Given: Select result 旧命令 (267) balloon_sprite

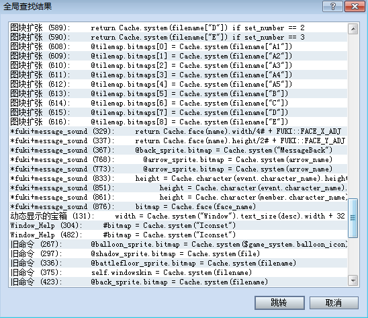Looking at the screenshot, I should [179, 244].
